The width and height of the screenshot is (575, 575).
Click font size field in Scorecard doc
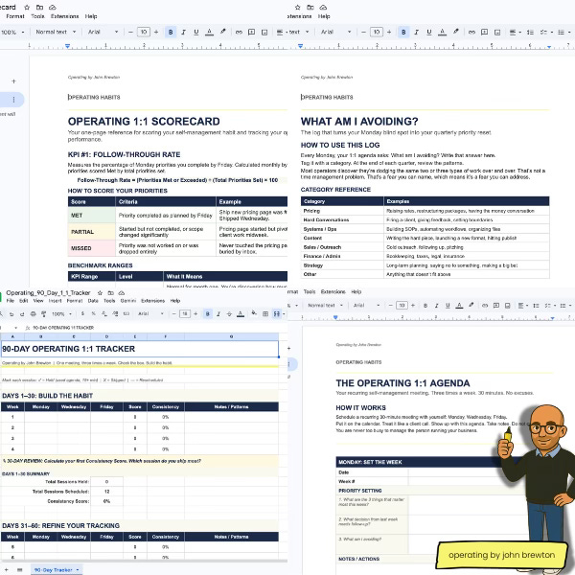[x=144, y=33]
